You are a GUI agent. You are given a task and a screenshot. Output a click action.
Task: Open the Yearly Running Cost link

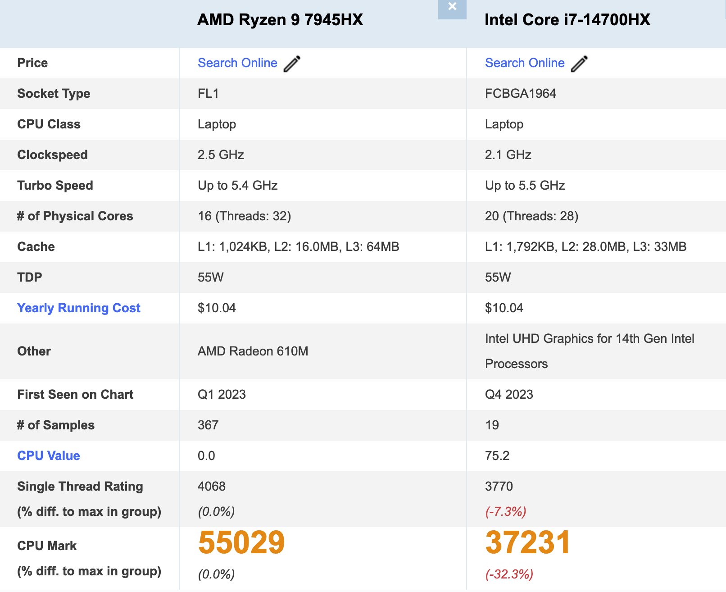point(79,308)
